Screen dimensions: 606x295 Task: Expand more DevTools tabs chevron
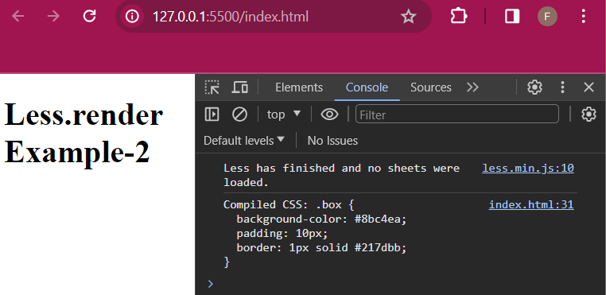(472, 87)
